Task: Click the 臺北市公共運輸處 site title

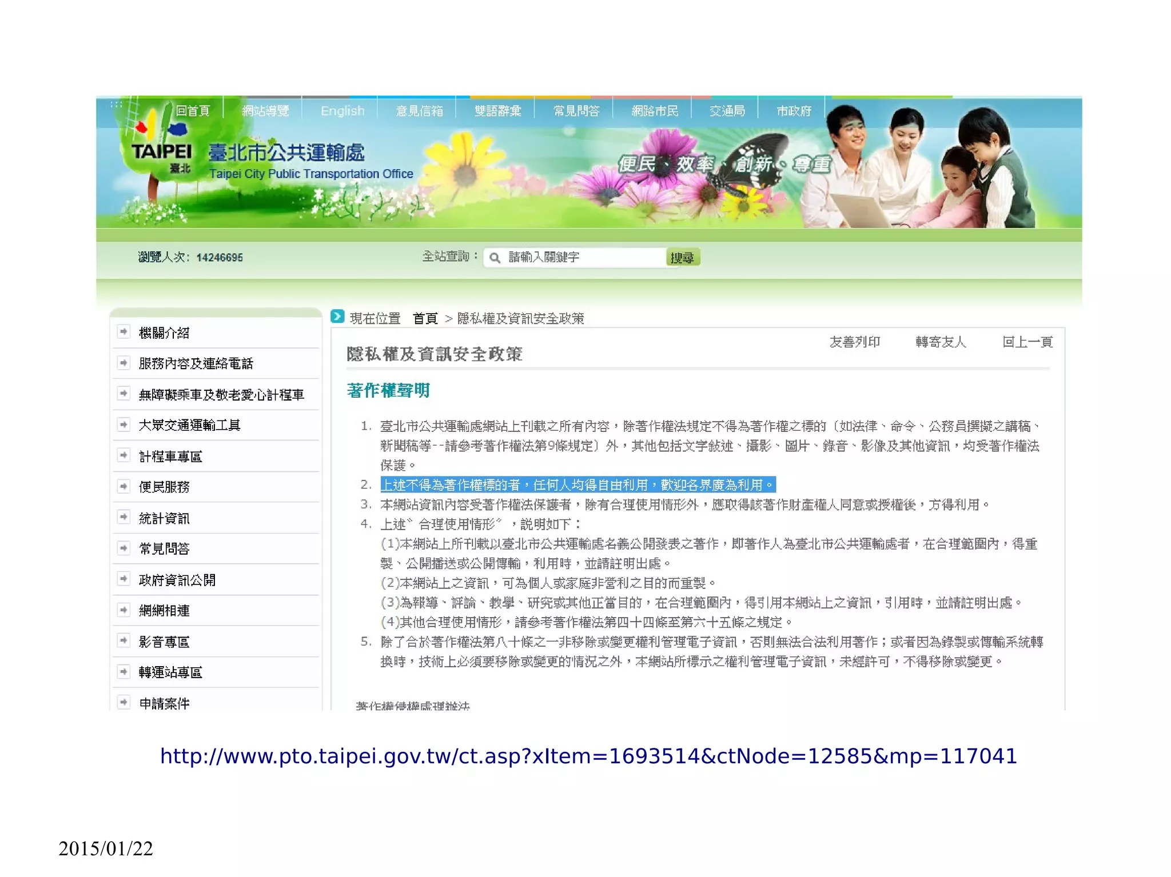Action: pos(286,153)
